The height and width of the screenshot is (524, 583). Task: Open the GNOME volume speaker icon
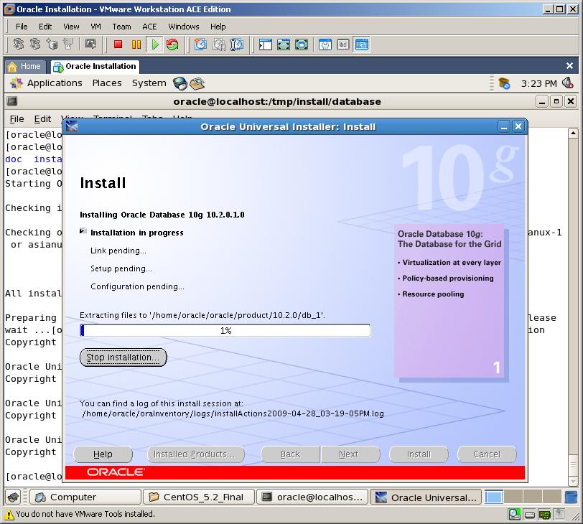coord(568,83)
